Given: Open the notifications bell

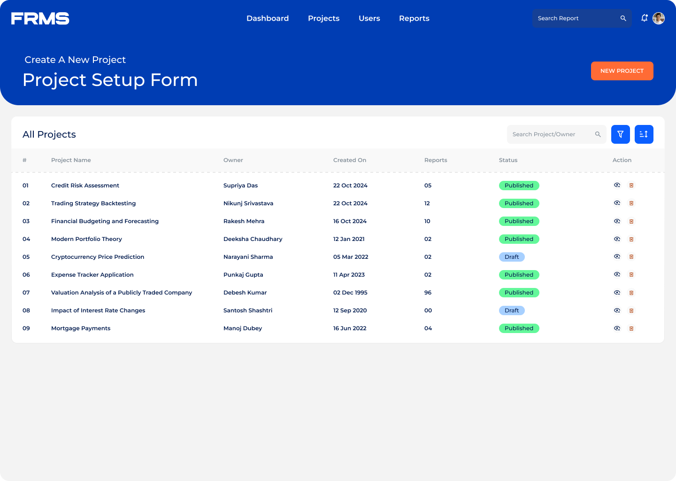Looking at the screenshot, I should click(644, 18).
